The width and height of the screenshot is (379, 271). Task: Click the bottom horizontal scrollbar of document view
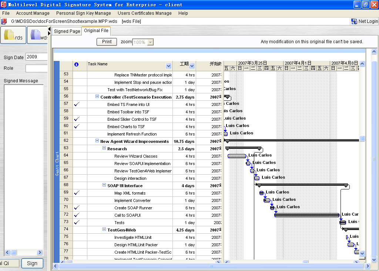coord(211,266)
